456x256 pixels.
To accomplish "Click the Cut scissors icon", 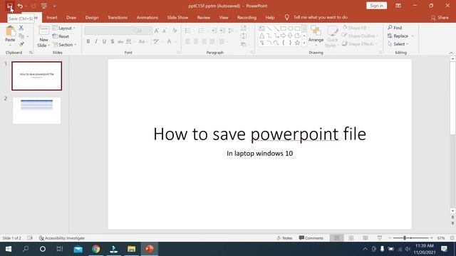I will coord(21,28).
